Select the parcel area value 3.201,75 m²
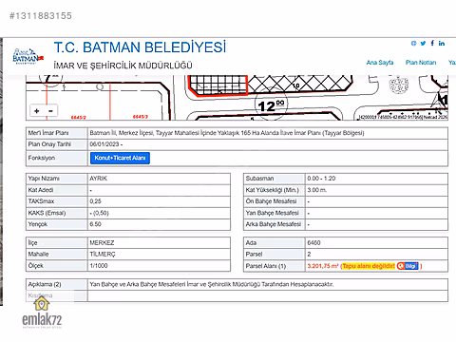This screenshot has height=342, width=456. [x=323, y=266]
